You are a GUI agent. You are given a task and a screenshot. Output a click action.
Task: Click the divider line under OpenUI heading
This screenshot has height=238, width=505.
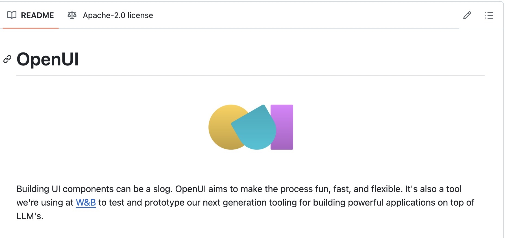point(251,76)
